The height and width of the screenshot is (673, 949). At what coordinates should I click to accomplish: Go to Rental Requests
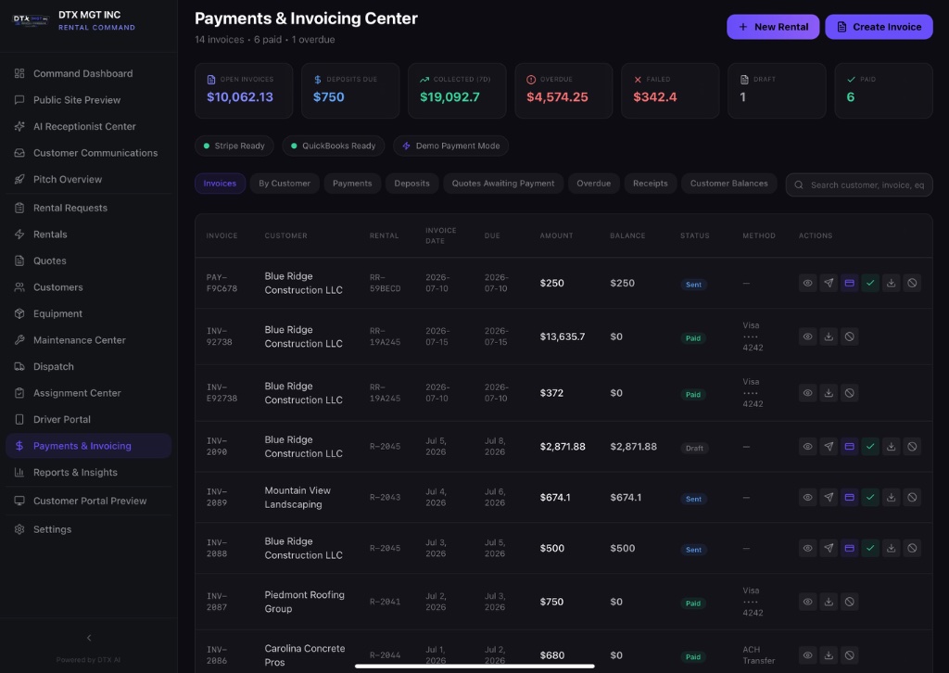tap(88, 208)
